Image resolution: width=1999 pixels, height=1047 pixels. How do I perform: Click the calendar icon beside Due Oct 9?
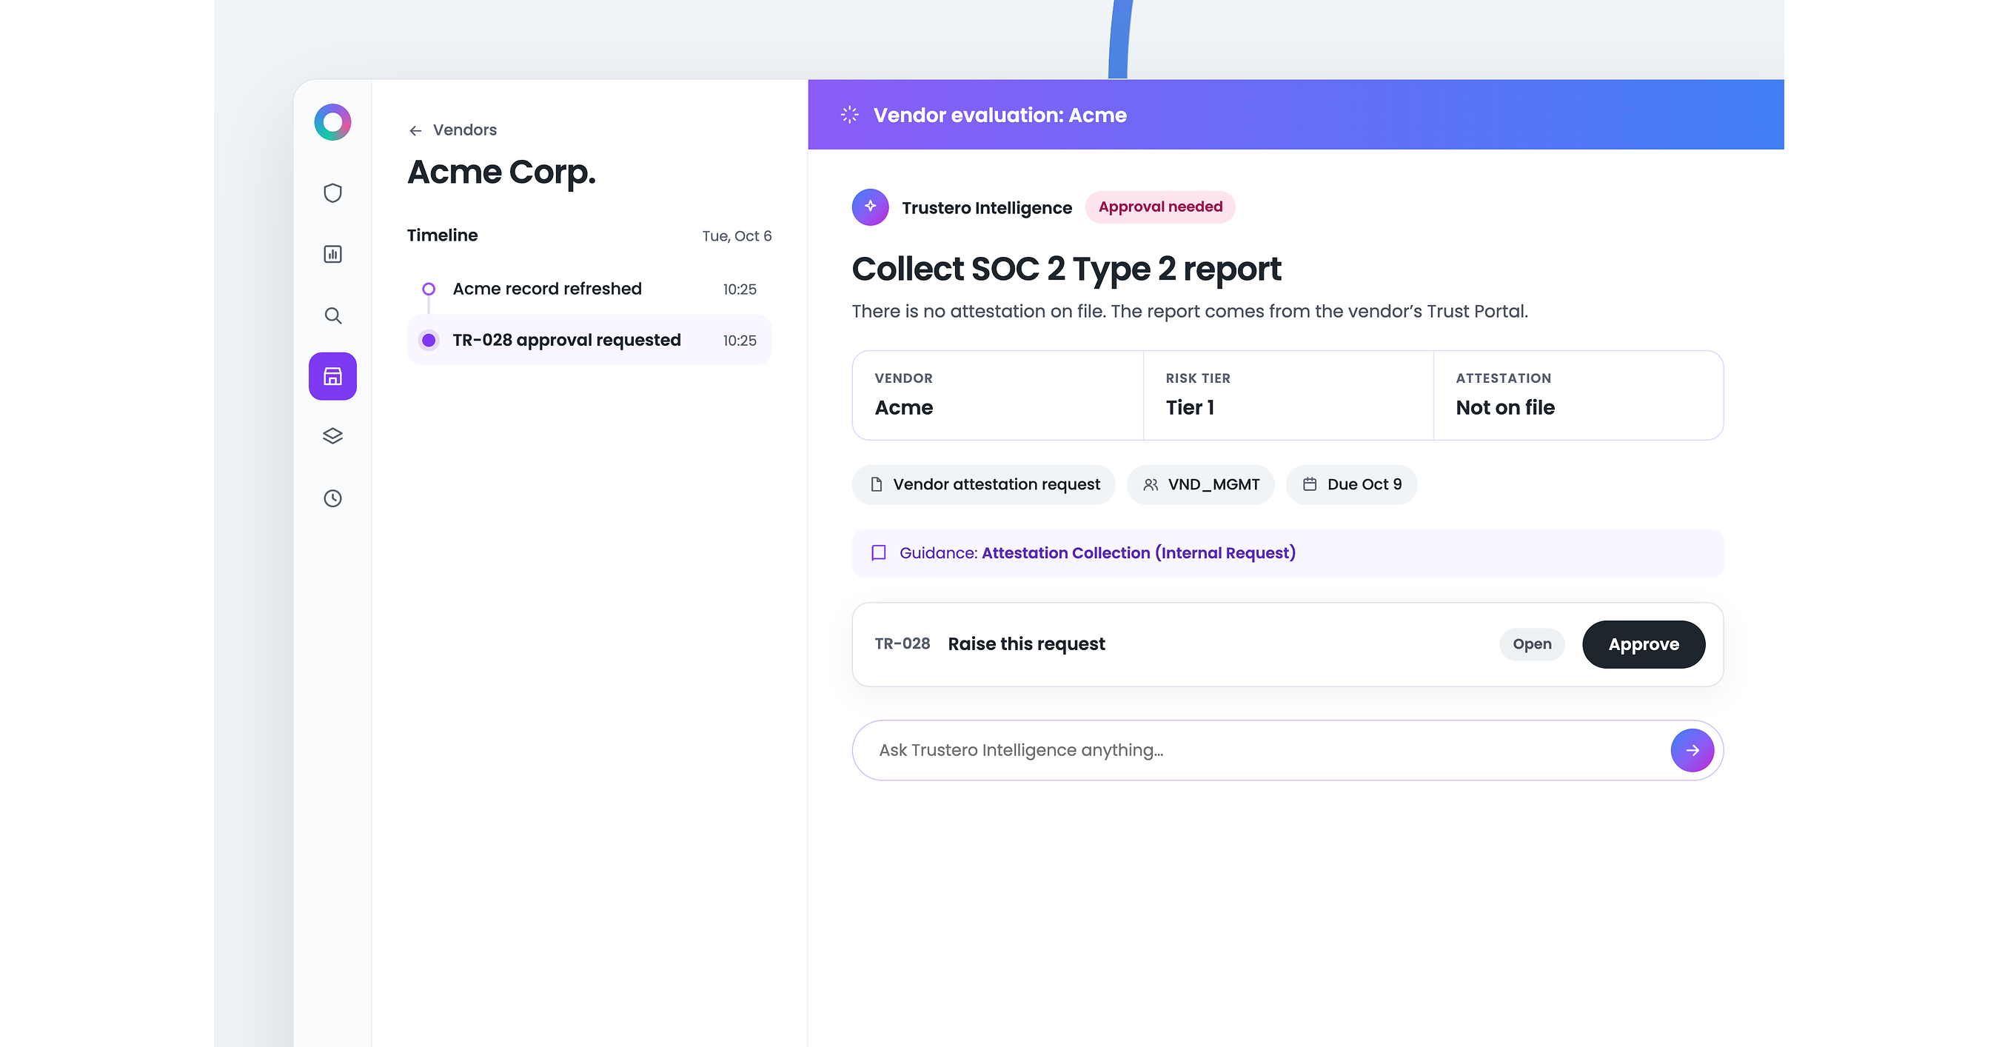click(1309, 484)
